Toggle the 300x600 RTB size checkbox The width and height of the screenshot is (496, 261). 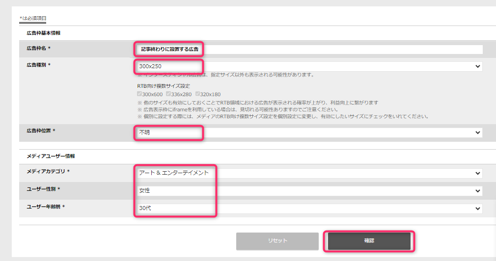(x=139, y=94)
